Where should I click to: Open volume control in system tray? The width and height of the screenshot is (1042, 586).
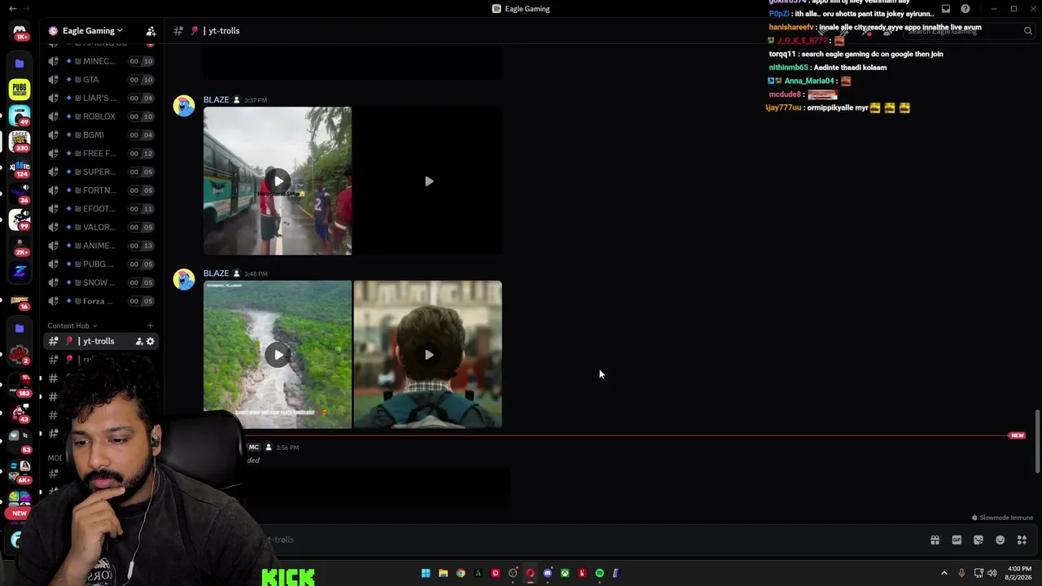click(x=992, y=573)
